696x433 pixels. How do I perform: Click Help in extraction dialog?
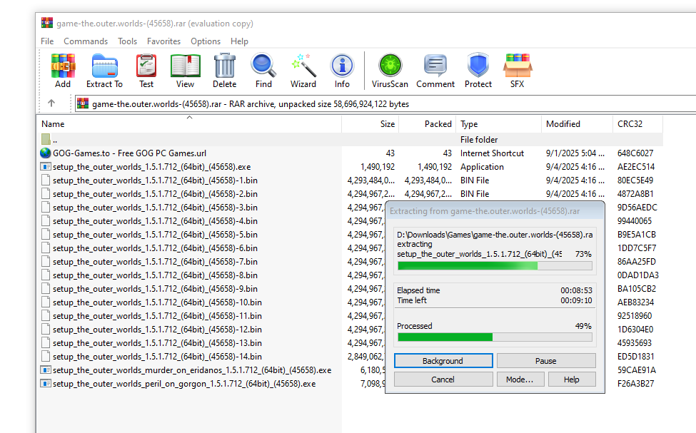(x=572, y=379)
